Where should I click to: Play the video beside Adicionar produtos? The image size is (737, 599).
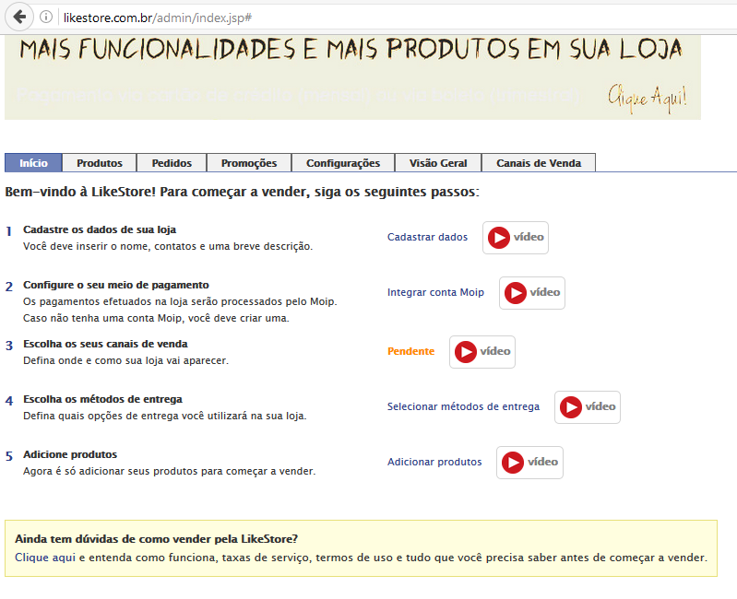point(529,463)
